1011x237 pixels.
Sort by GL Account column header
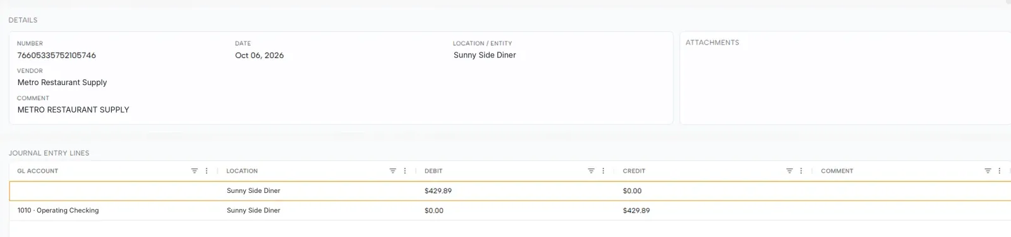pyautogui.click(x=38, y=171)
